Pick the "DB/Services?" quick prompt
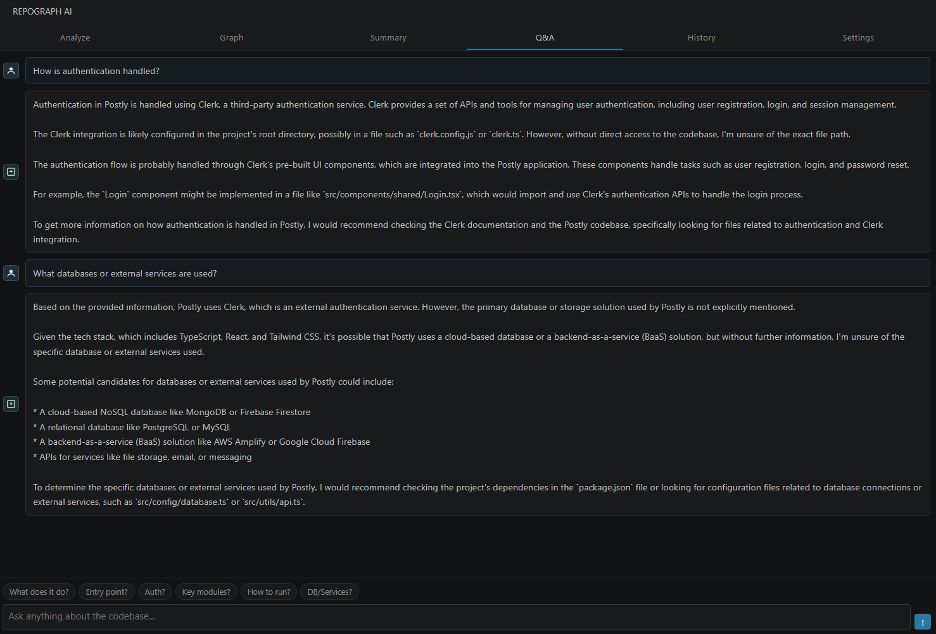Image resolution: width=936 pixels, height=634 pixels. point(329,592)
